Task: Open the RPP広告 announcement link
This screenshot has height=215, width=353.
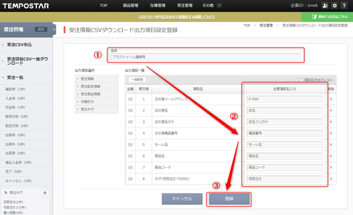Action: click(x=176, y=17)
